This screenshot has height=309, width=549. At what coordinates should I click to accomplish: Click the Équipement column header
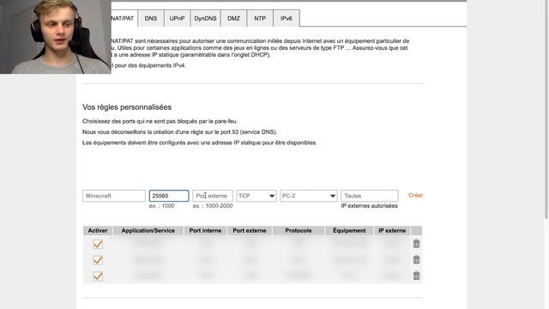click(349, 231)
